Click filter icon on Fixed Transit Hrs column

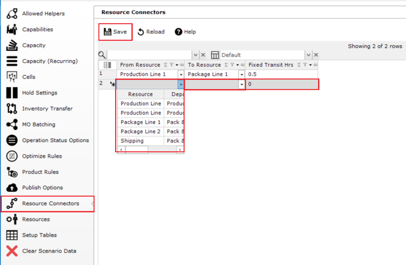click(x=304, y=65)
